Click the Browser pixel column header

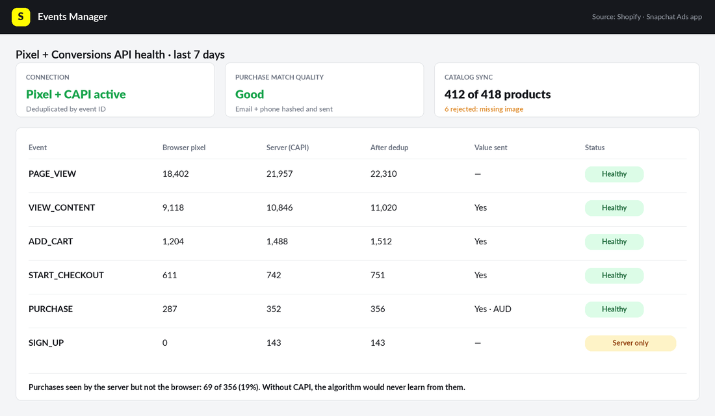pos(184,148)
